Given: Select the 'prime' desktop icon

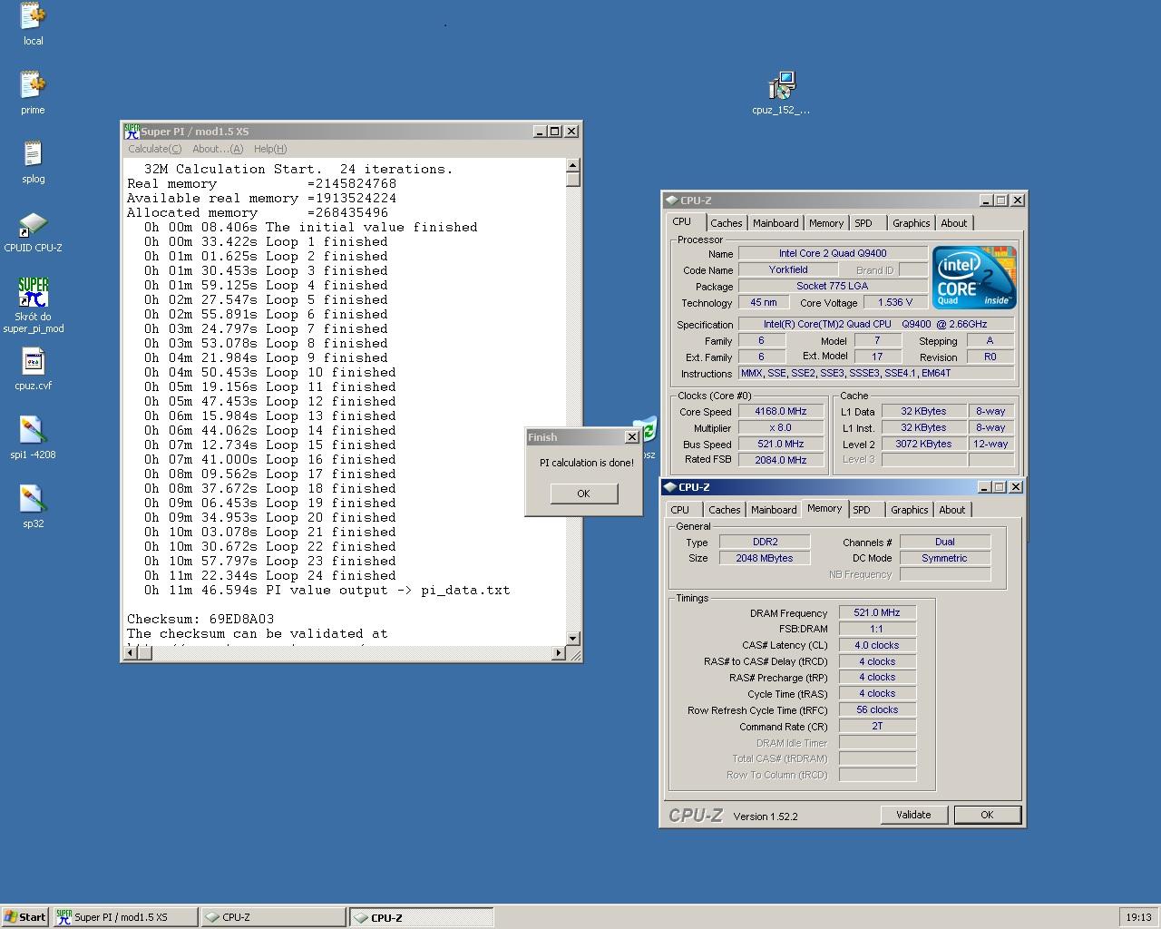Looking at the screenshot, I should click(33, 93).
